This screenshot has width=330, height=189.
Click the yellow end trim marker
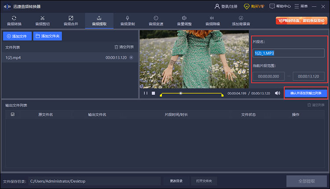222,95
